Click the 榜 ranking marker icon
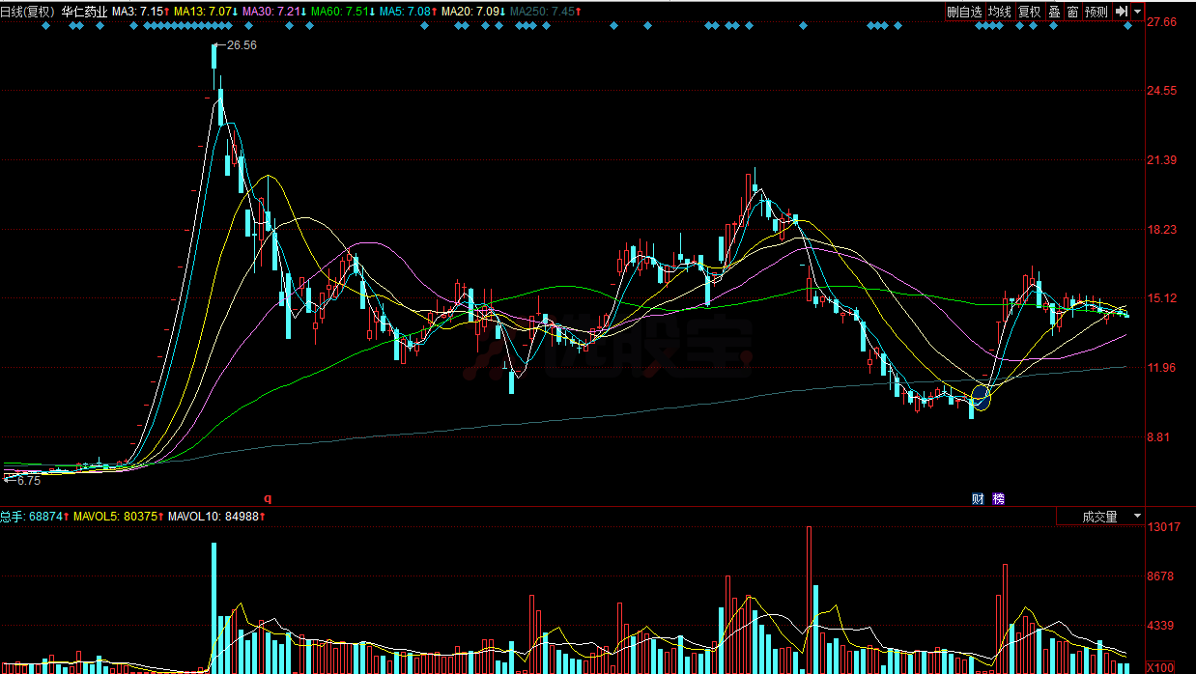 point(998,499)
